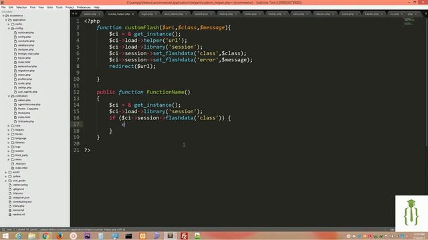
Task: Switch to the login.php tab
Action: point(147,14)
